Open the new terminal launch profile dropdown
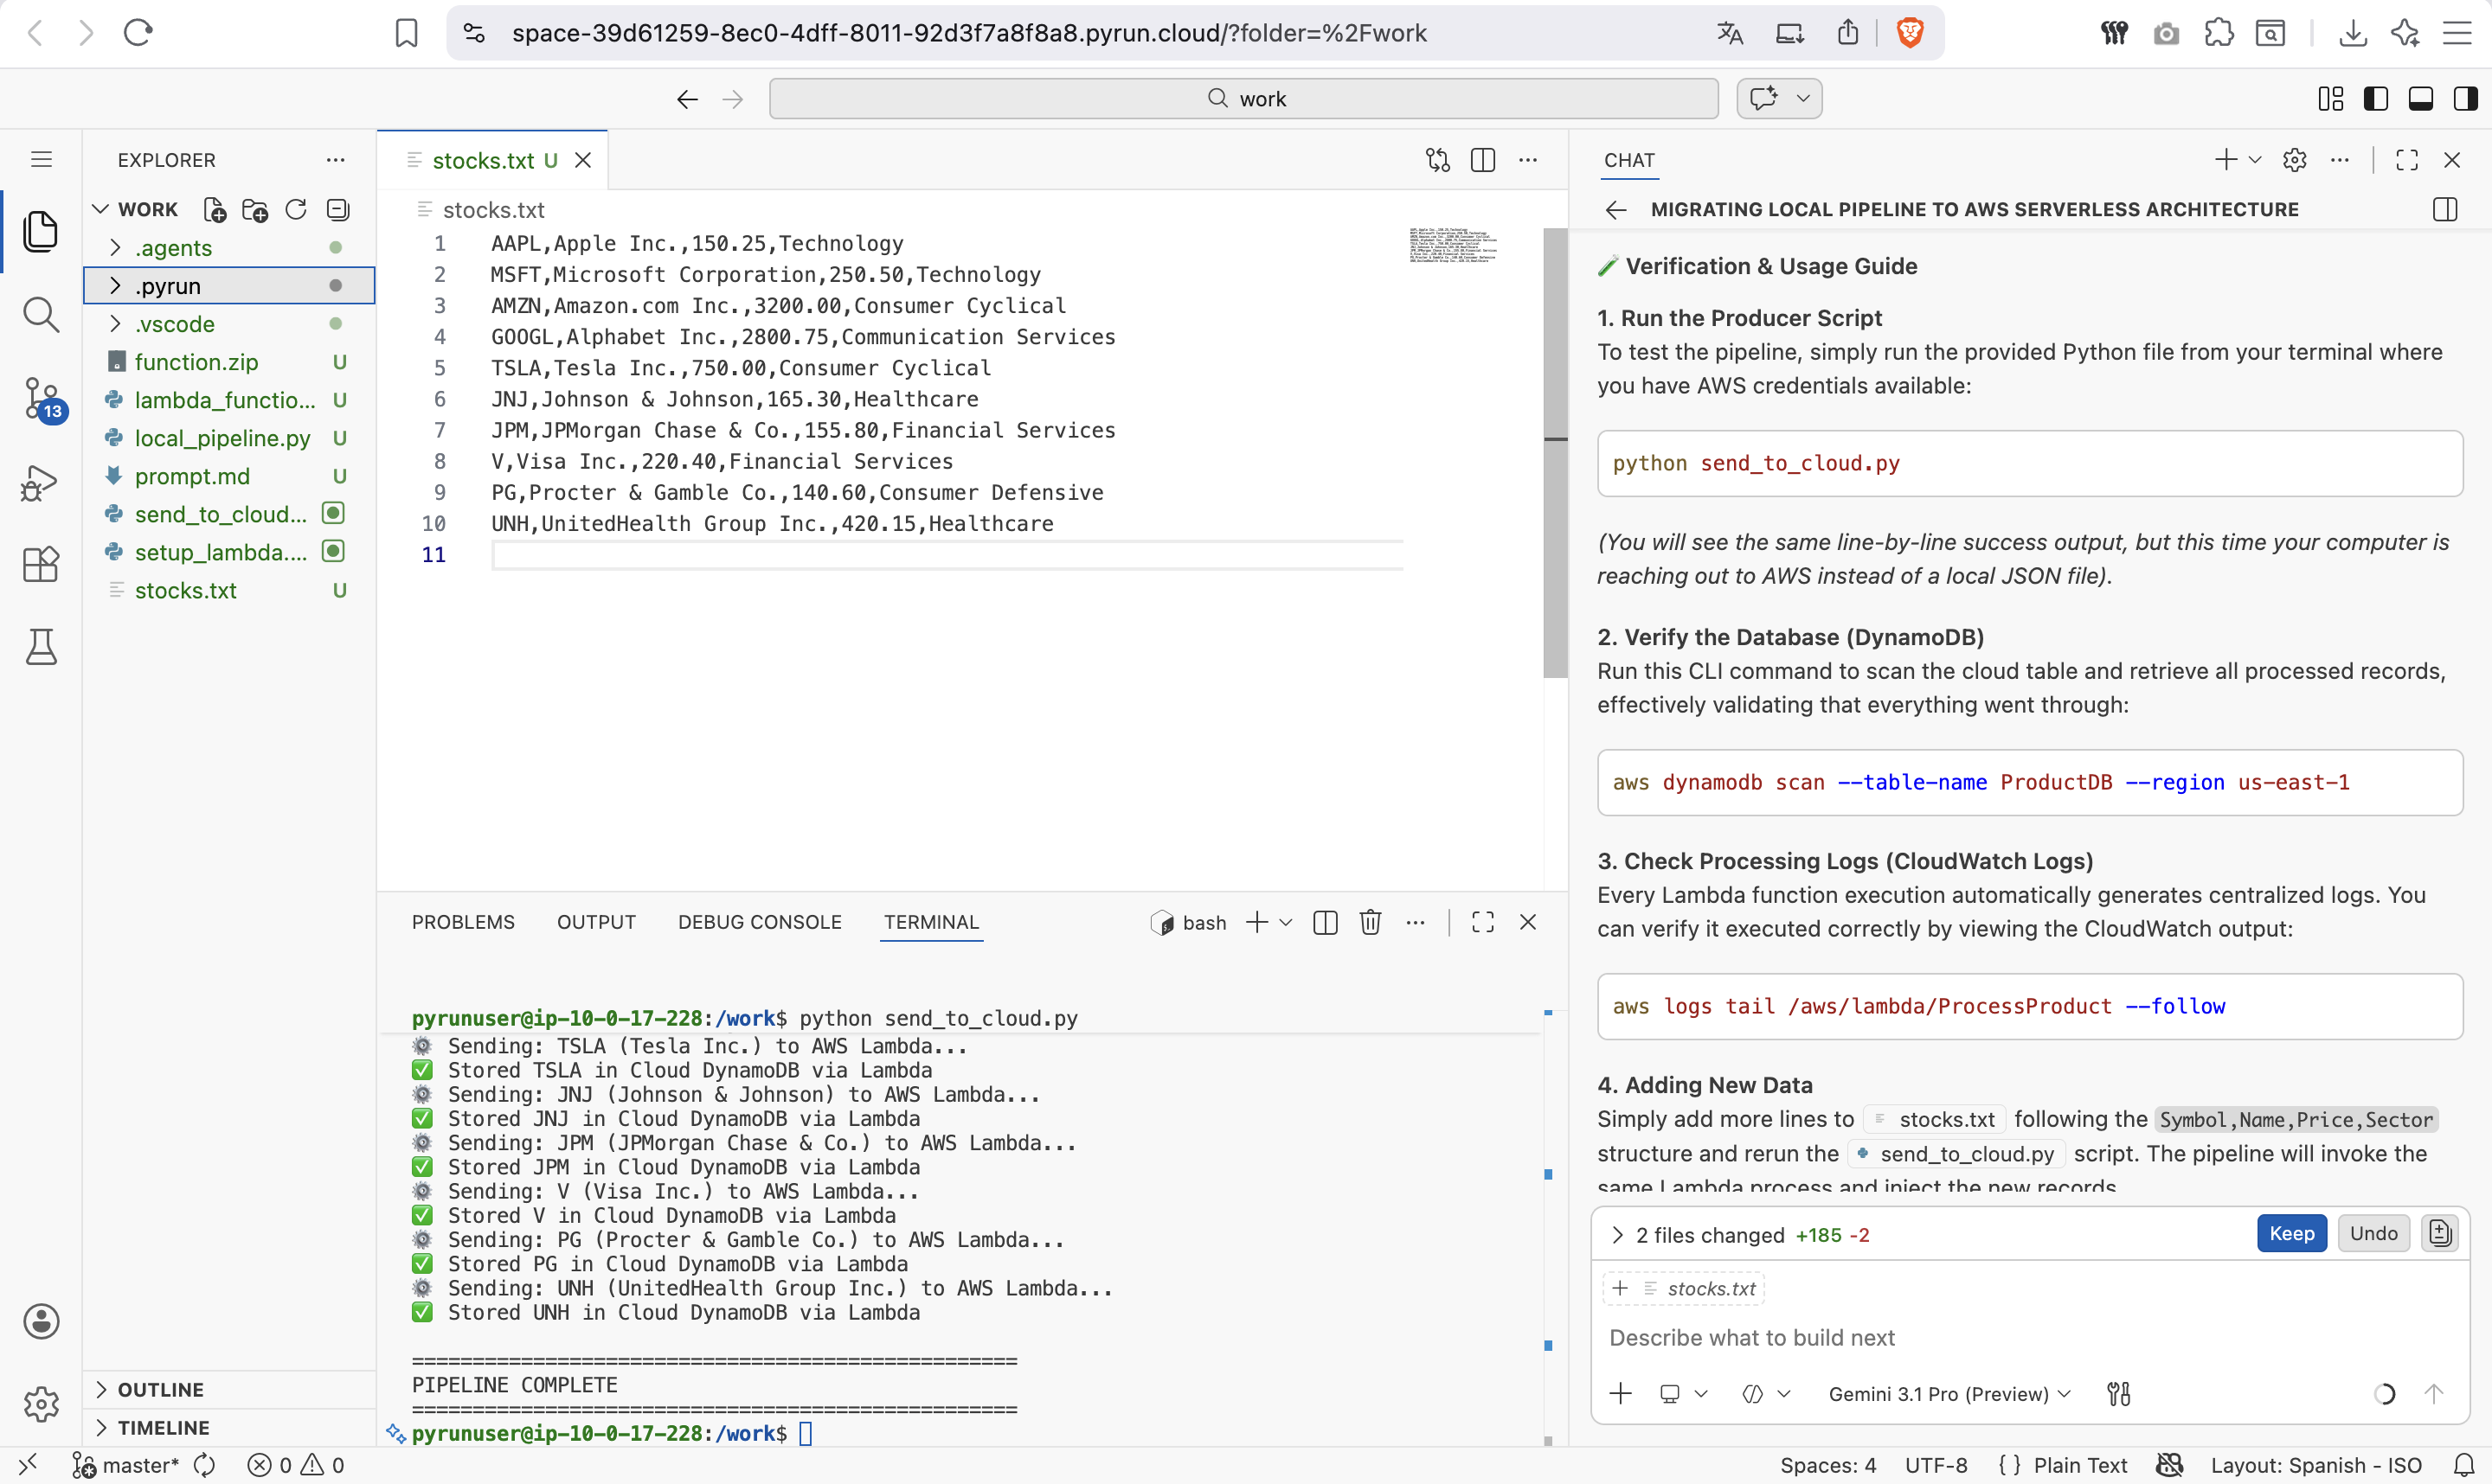Image resolution: width=2492 pixels, height=1484 pixels. [x=1287, y=922]
